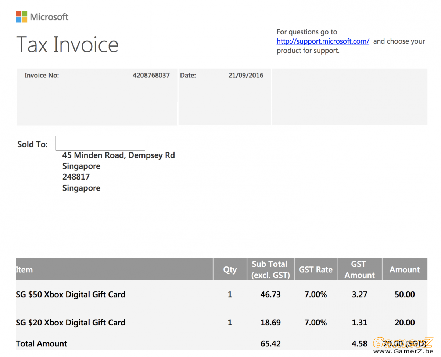The width and height of the screenshot is (441, 357).
Task: Click the GST Rate column header
Action: (316, 270)
